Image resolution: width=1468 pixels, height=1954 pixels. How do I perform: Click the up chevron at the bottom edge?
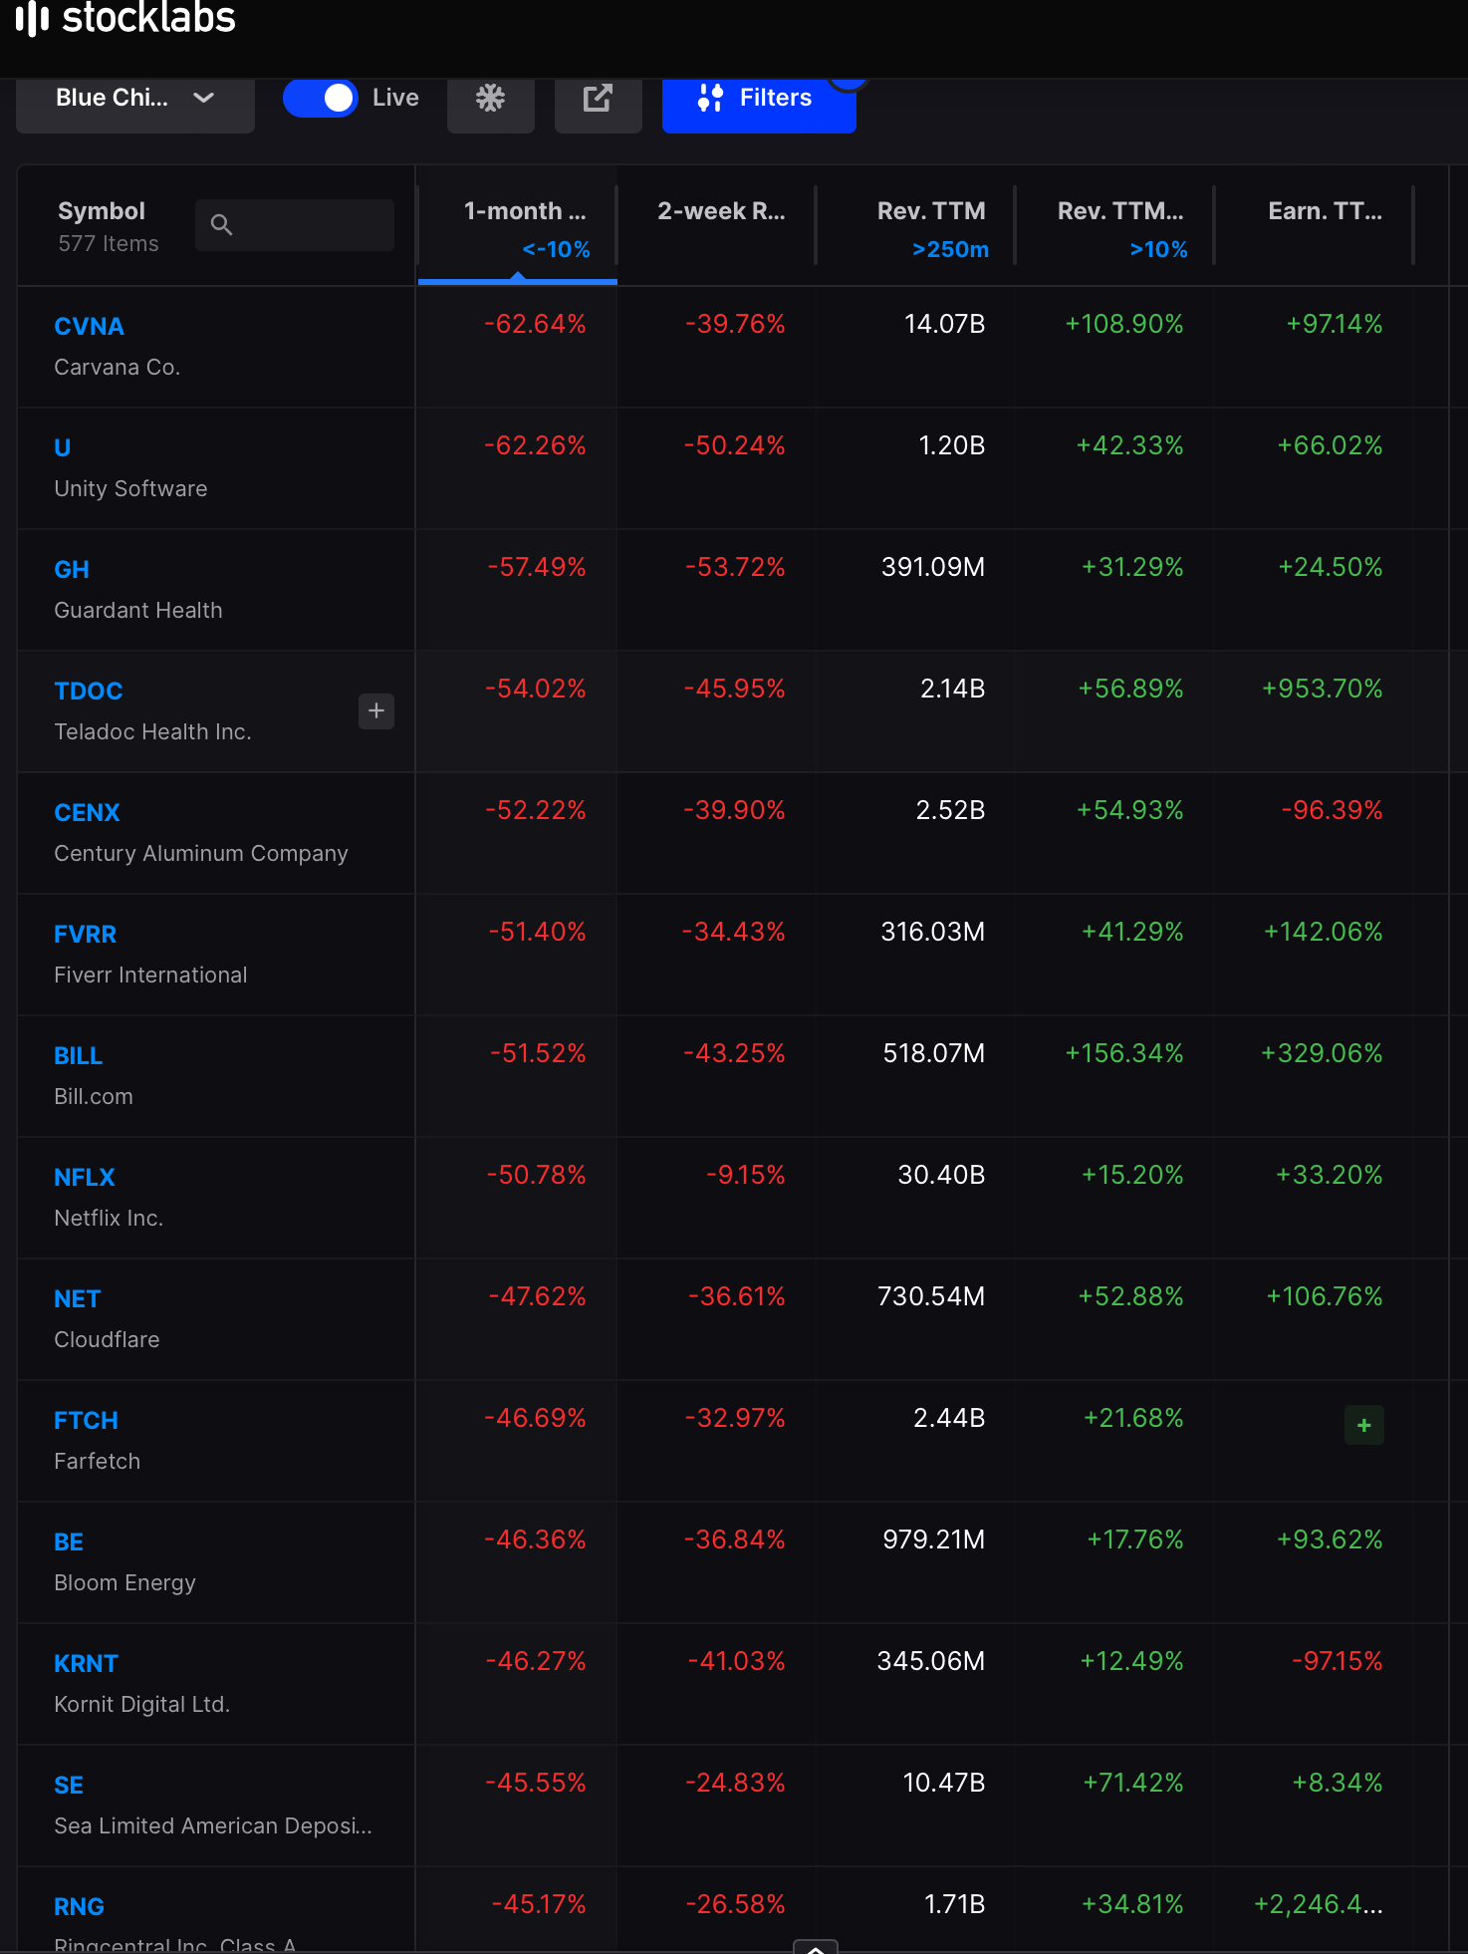point(816,1947)
